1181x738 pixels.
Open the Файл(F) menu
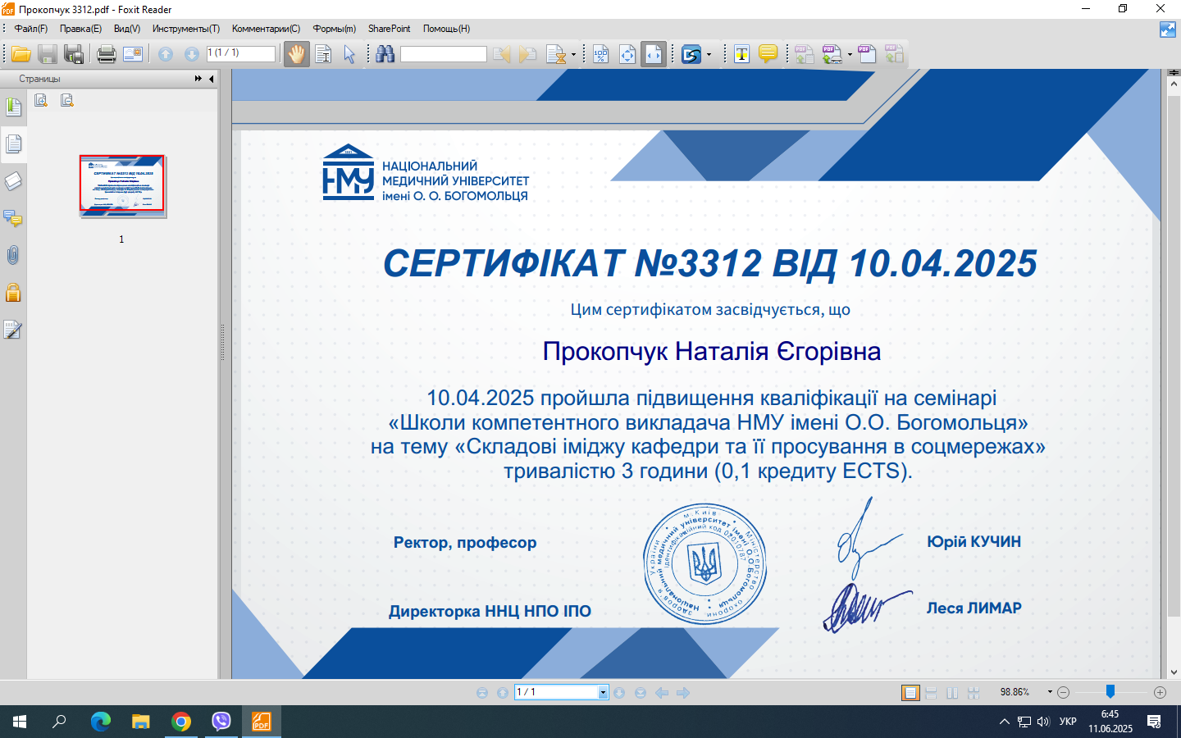(x=31, y=29)
